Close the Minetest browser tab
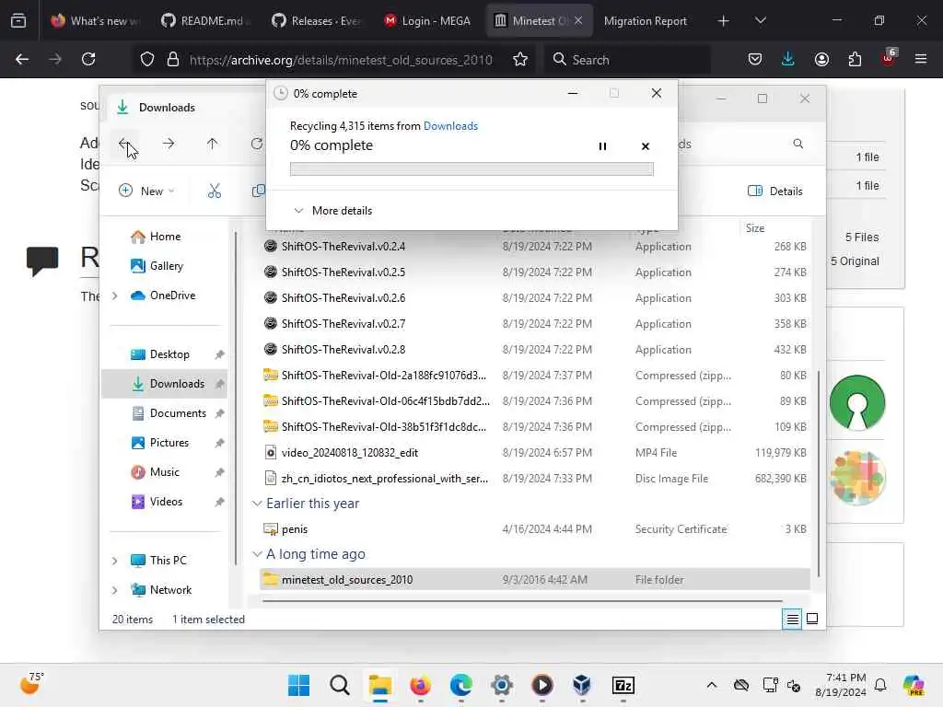 (578, 21)
